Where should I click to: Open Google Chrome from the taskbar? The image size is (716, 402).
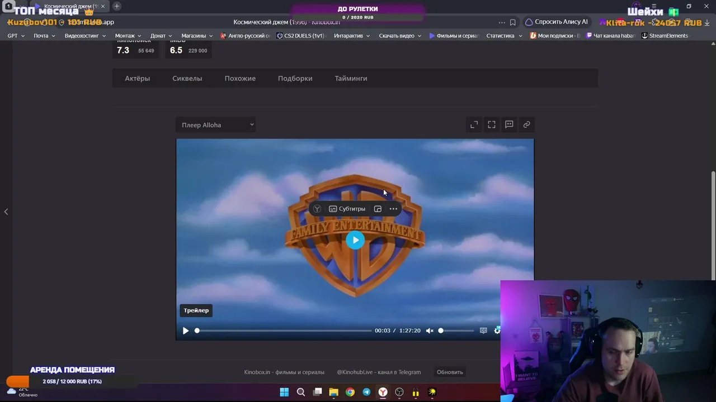[350, 392]
